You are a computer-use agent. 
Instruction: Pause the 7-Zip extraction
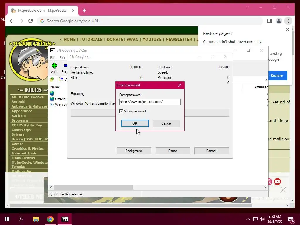[173, 151]
